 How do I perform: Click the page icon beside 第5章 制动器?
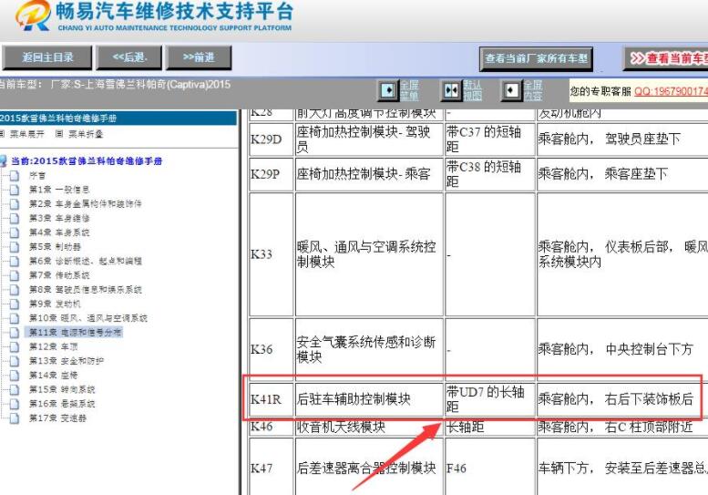[15, 247]
